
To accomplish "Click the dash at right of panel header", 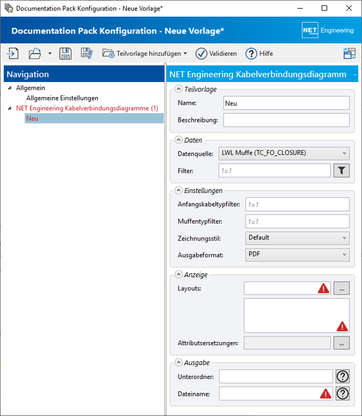I will 355,75.
